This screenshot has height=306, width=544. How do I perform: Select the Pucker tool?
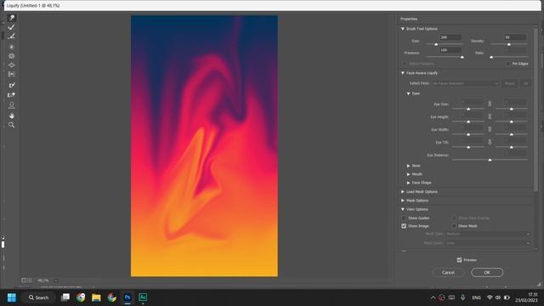pyautogui.click(x=11, y=56)
